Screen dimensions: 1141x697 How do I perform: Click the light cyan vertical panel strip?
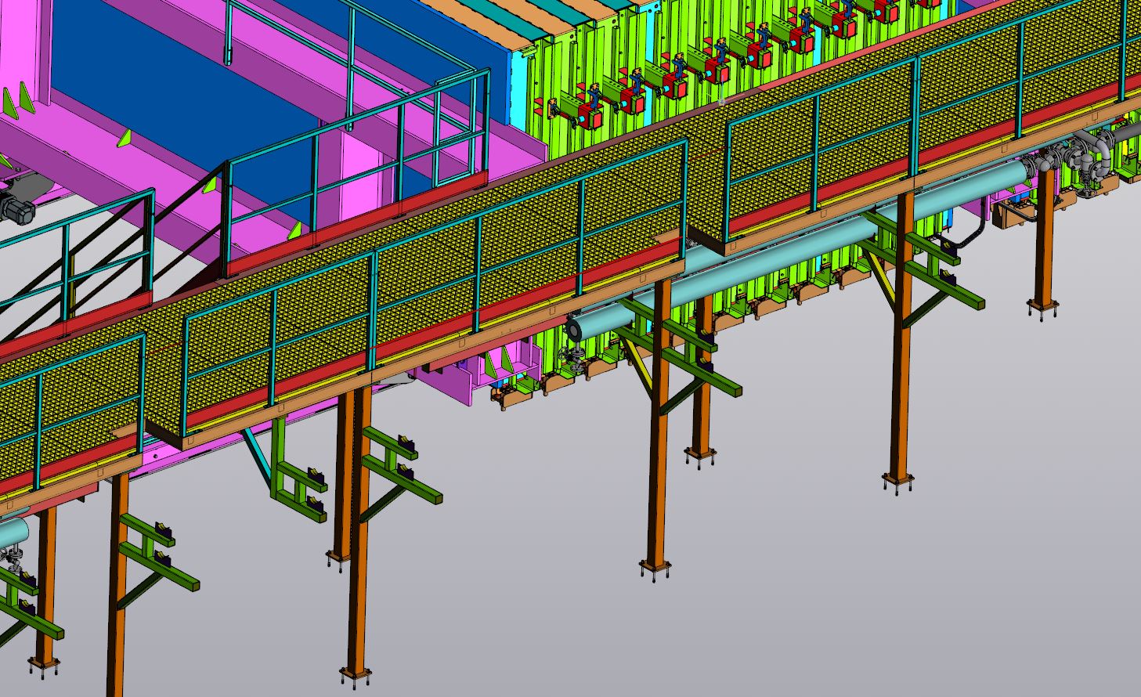click(519, 86)
